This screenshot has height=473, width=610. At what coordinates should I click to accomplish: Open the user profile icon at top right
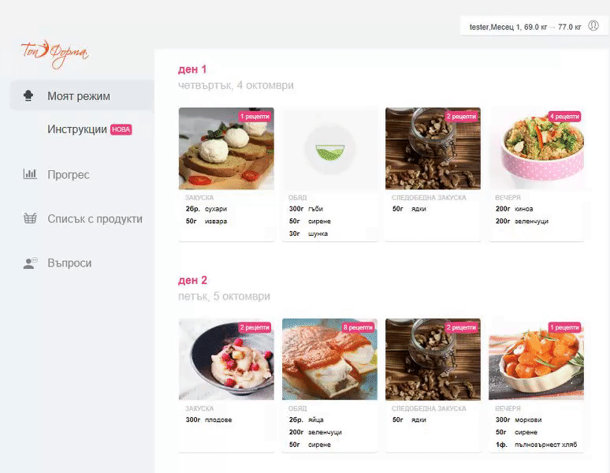coord(593,26)
